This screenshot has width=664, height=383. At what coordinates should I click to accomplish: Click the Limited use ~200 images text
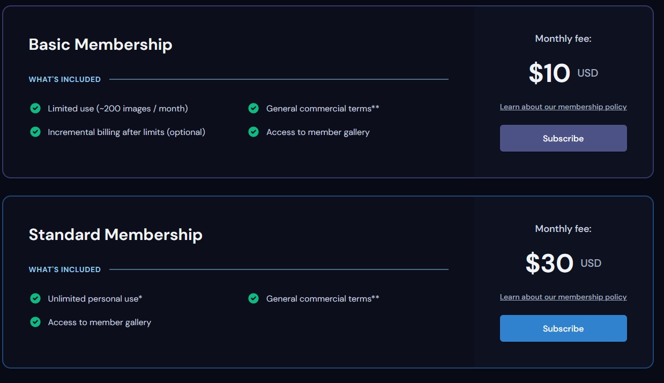[118, 109]
